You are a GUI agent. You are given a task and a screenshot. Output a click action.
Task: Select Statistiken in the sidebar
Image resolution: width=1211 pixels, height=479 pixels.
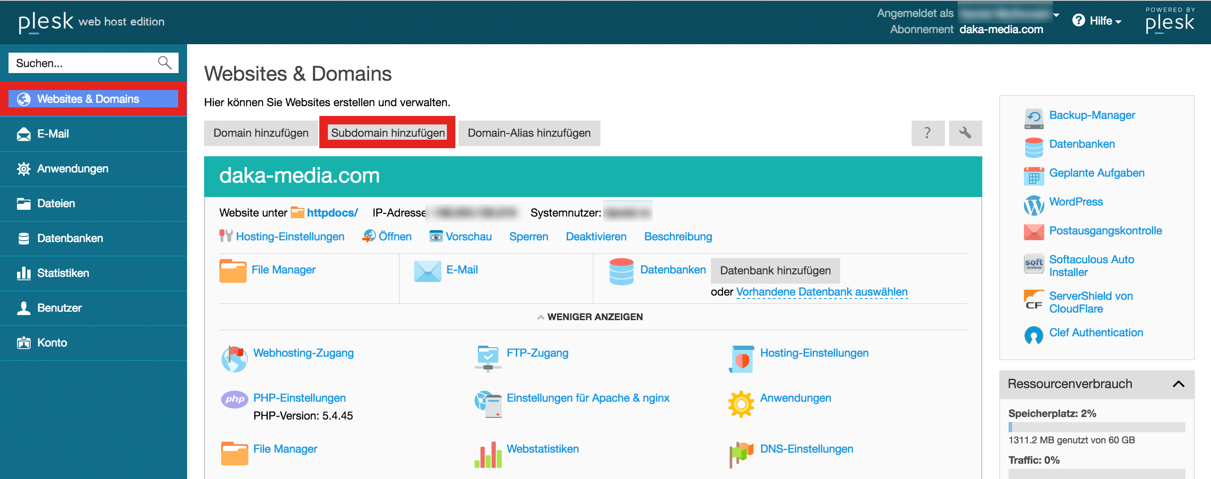pyautogui.click(x=63, y=273)
